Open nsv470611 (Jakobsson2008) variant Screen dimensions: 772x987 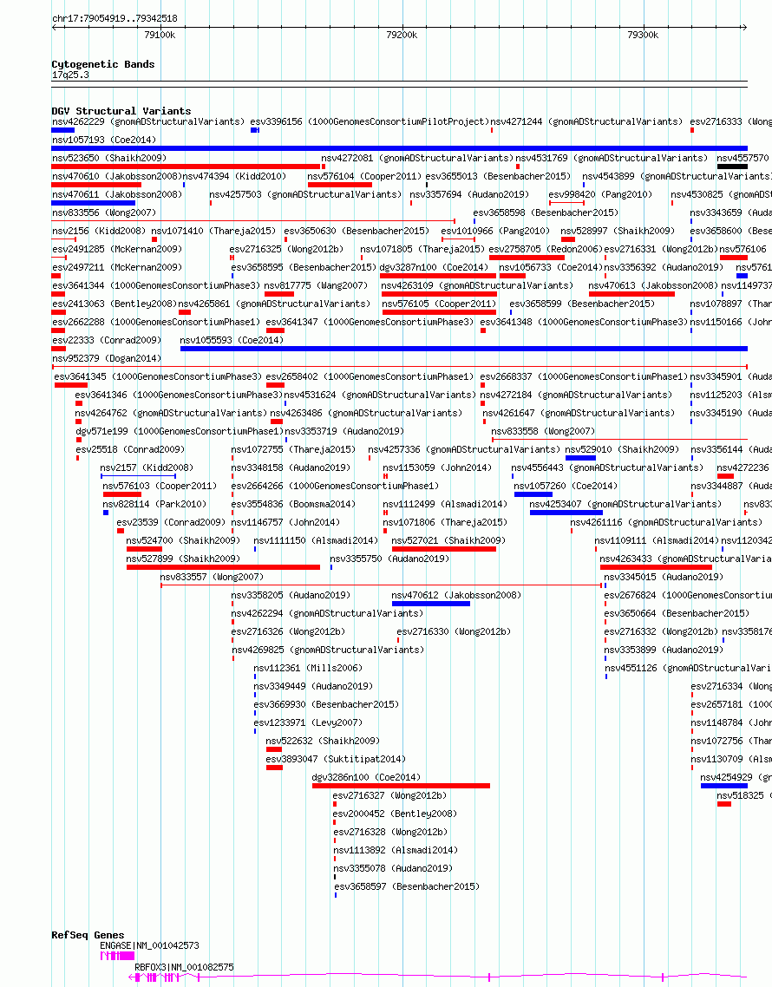[x=117, y=194]
